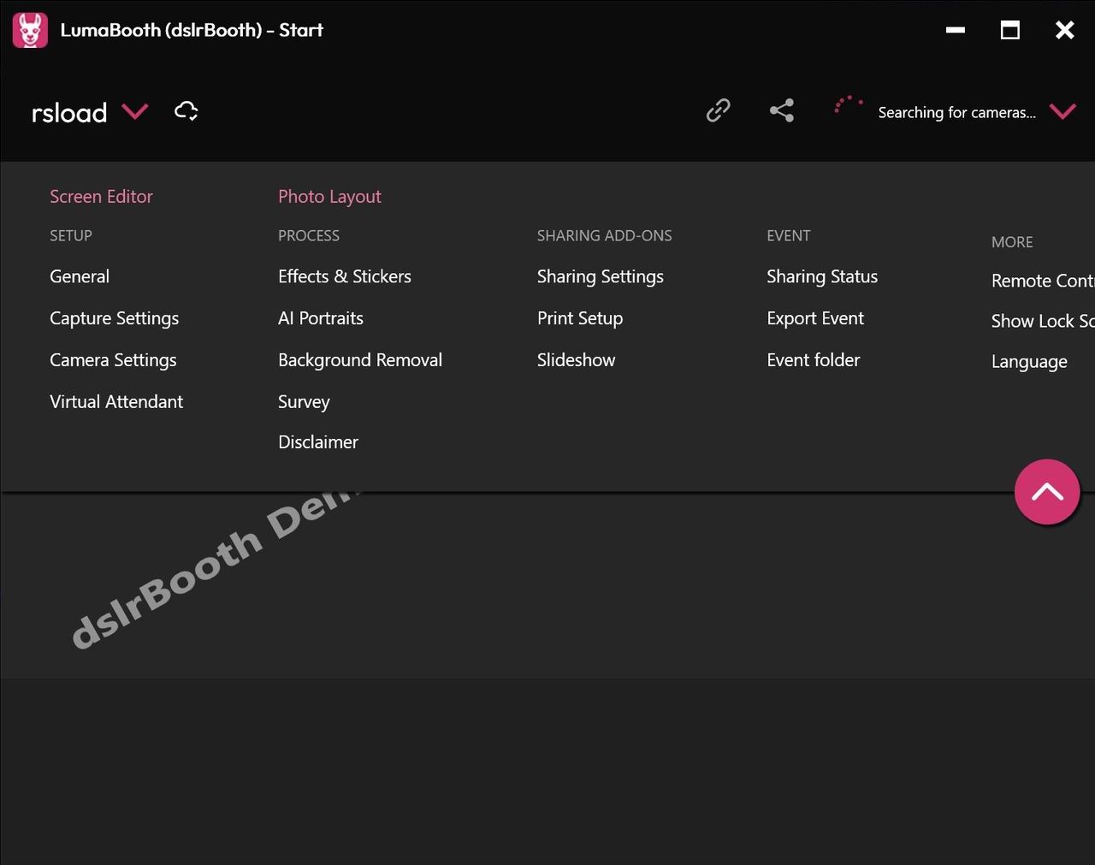Open Slideshow settings
1095x865 pixels.
[577, 360]
